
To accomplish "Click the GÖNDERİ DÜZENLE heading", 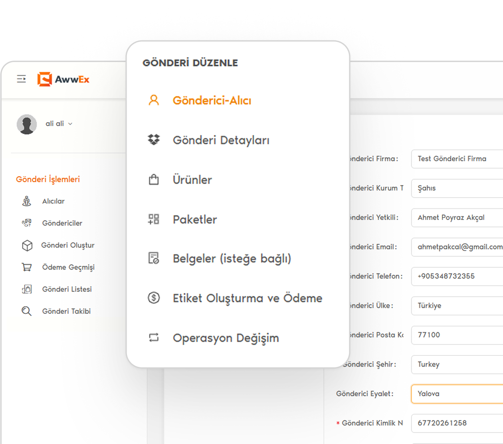I will (190, 63).
